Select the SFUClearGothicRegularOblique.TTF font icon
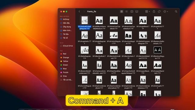This screenshot has height=110, width=195. coord(128,65)
